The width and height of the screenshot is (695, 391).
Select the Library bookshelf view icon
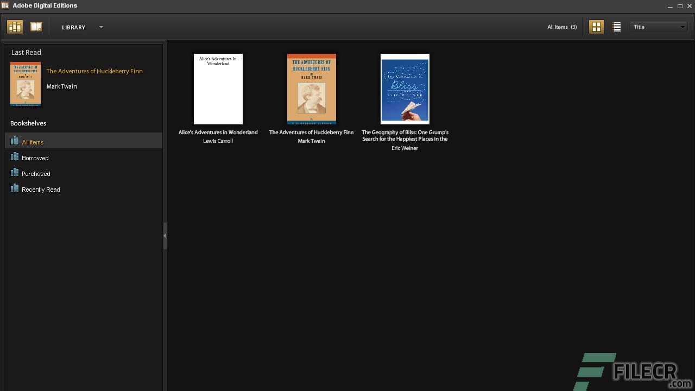coord(15,26)
